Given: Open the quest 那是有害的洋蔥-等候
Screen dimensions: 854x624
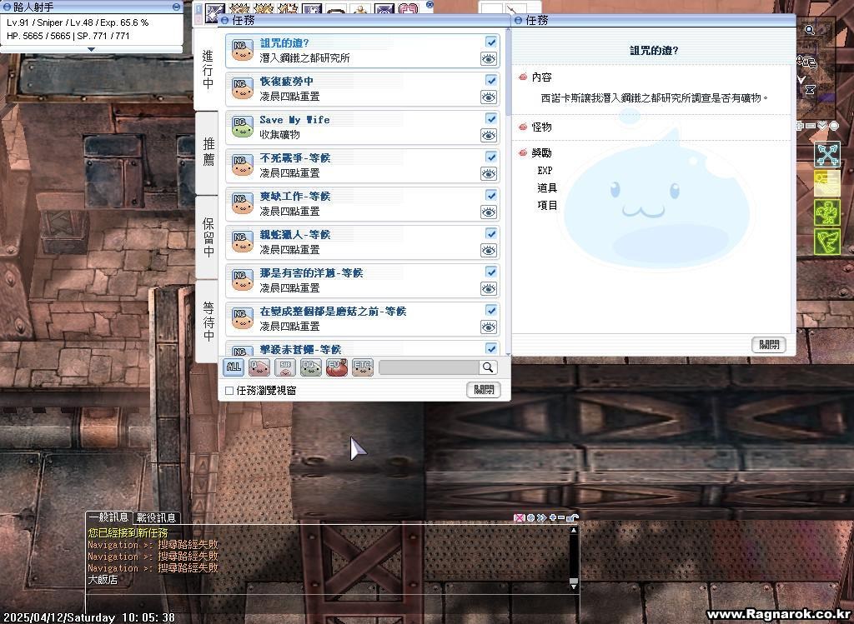Looking at the screenshot, I should pos(362,281).
